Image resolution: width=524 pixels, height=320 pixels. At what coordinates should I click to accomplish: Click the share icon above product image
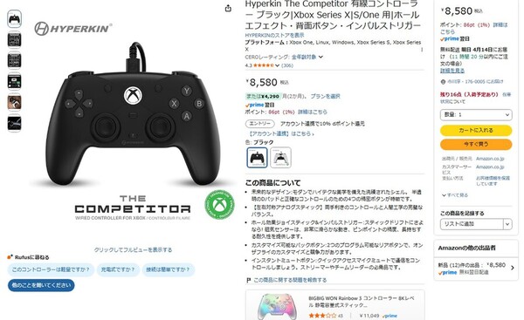[x=228, y=9]
